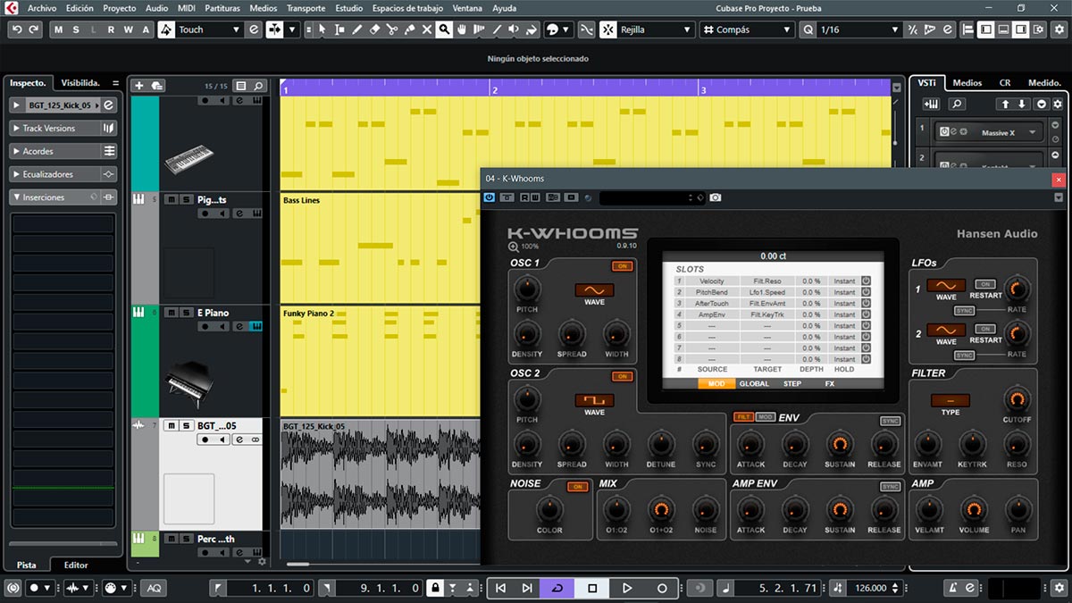Click the transport Stop button
This screenshot has height=603, width=1072.
click(x=592, y=588)
